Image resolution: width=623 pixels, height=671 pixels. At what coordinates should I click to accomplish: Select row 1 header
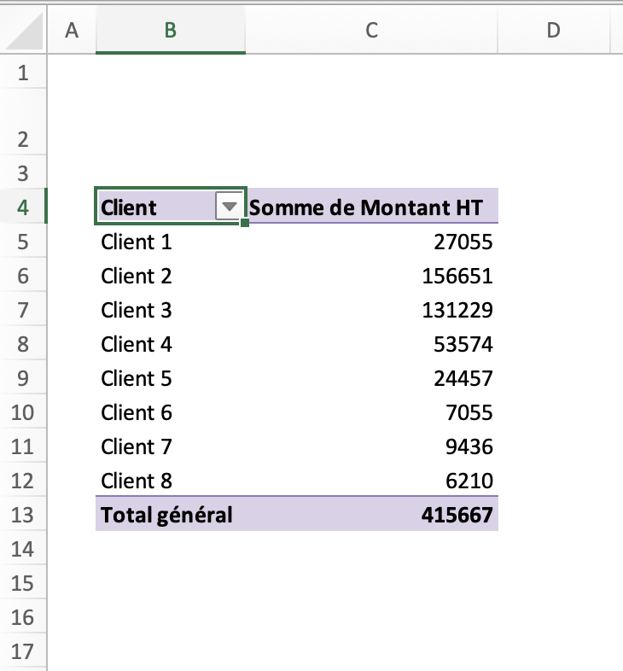click(x=23, y=72)
